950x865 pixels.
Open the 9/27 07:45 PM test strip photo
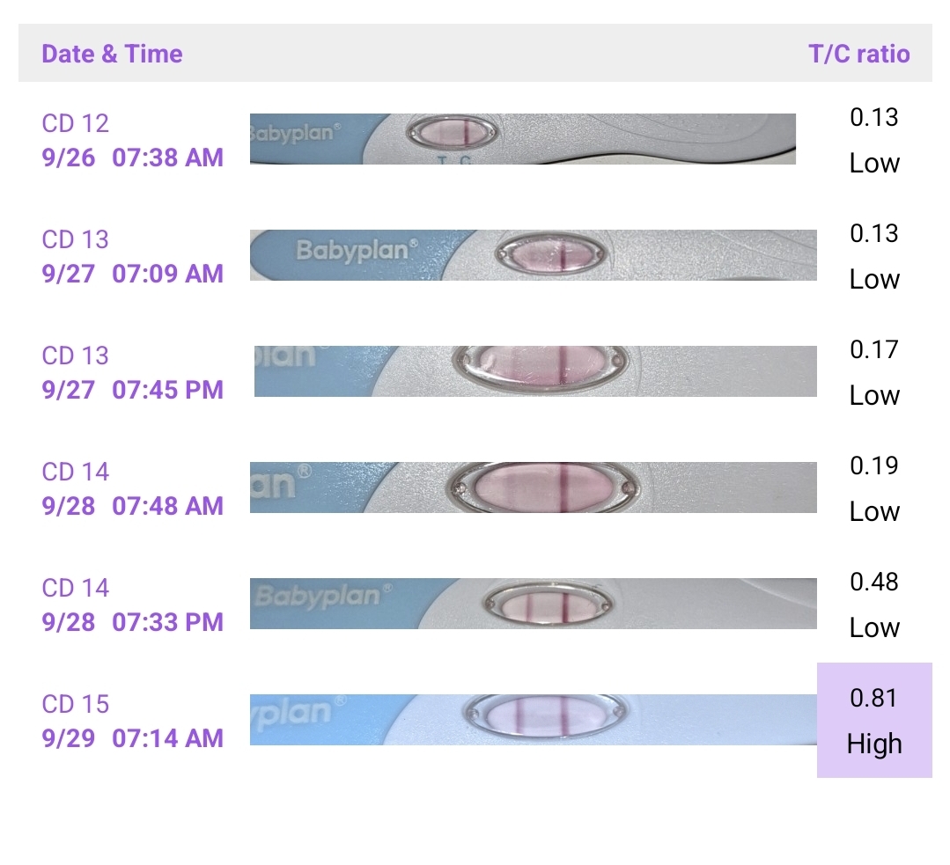coord(535,371)
